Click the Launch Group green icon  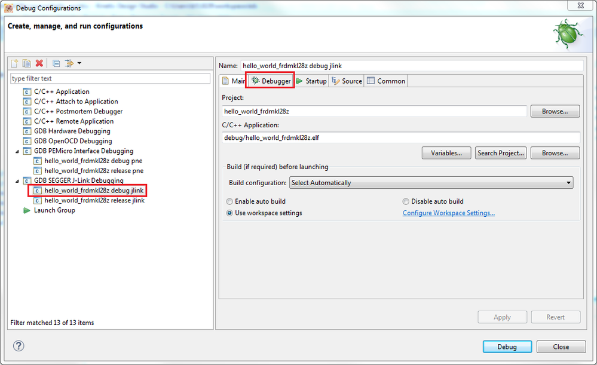pyautogui.click(x=27, y=210)
